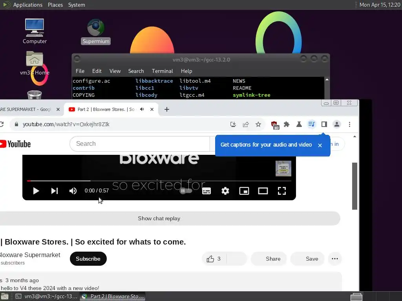Close the SUPERMARKET Google tab
The height and width of the screenshot is (301, 402).
click(58, 109)
